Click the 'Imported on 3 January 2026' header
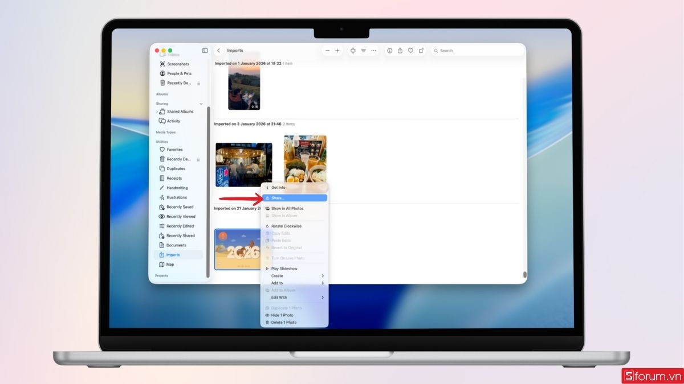 pyautogui.click(x=248, y=124)
